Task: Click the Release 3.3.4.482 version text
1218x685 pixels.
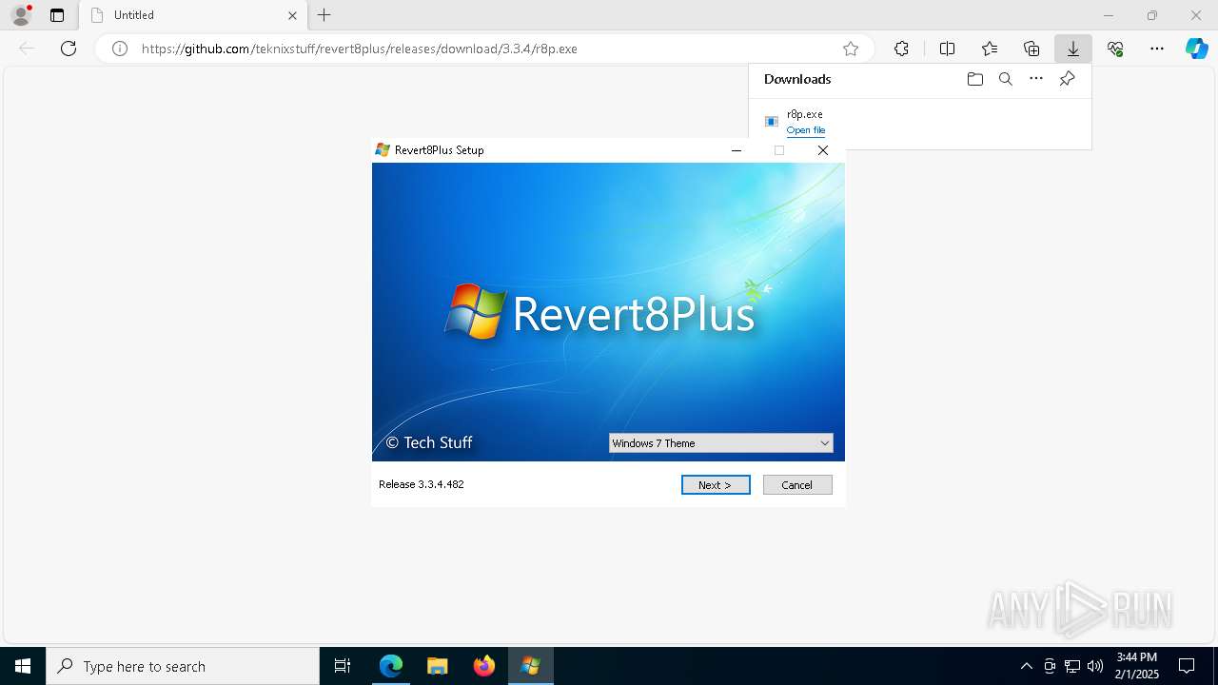Action: click(x=422, y=484)
